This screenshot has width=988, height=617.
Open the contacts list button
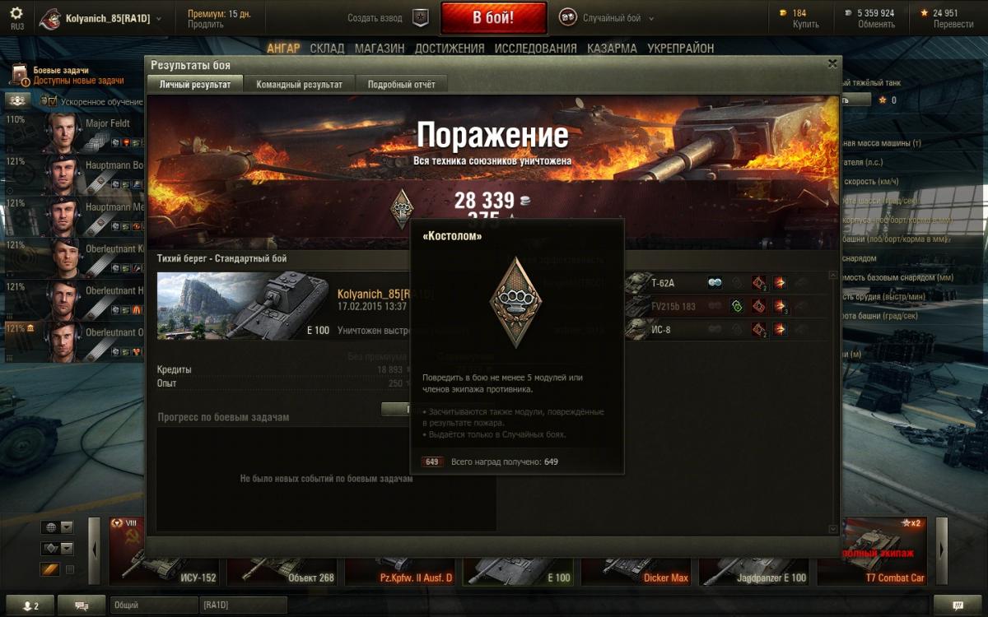pos(30,605)
